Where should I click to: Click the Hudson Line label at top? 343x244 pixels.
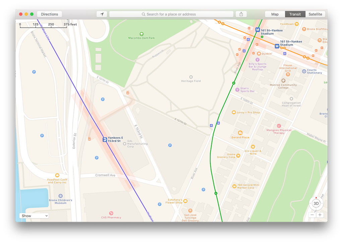(45, 33)
